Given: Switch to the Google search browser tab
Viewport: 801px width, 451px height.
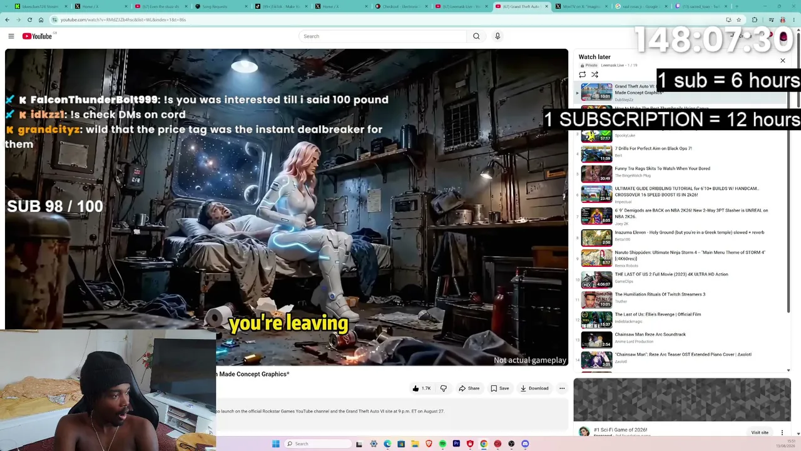Looking at the screenshot, I should click(640, 6).
